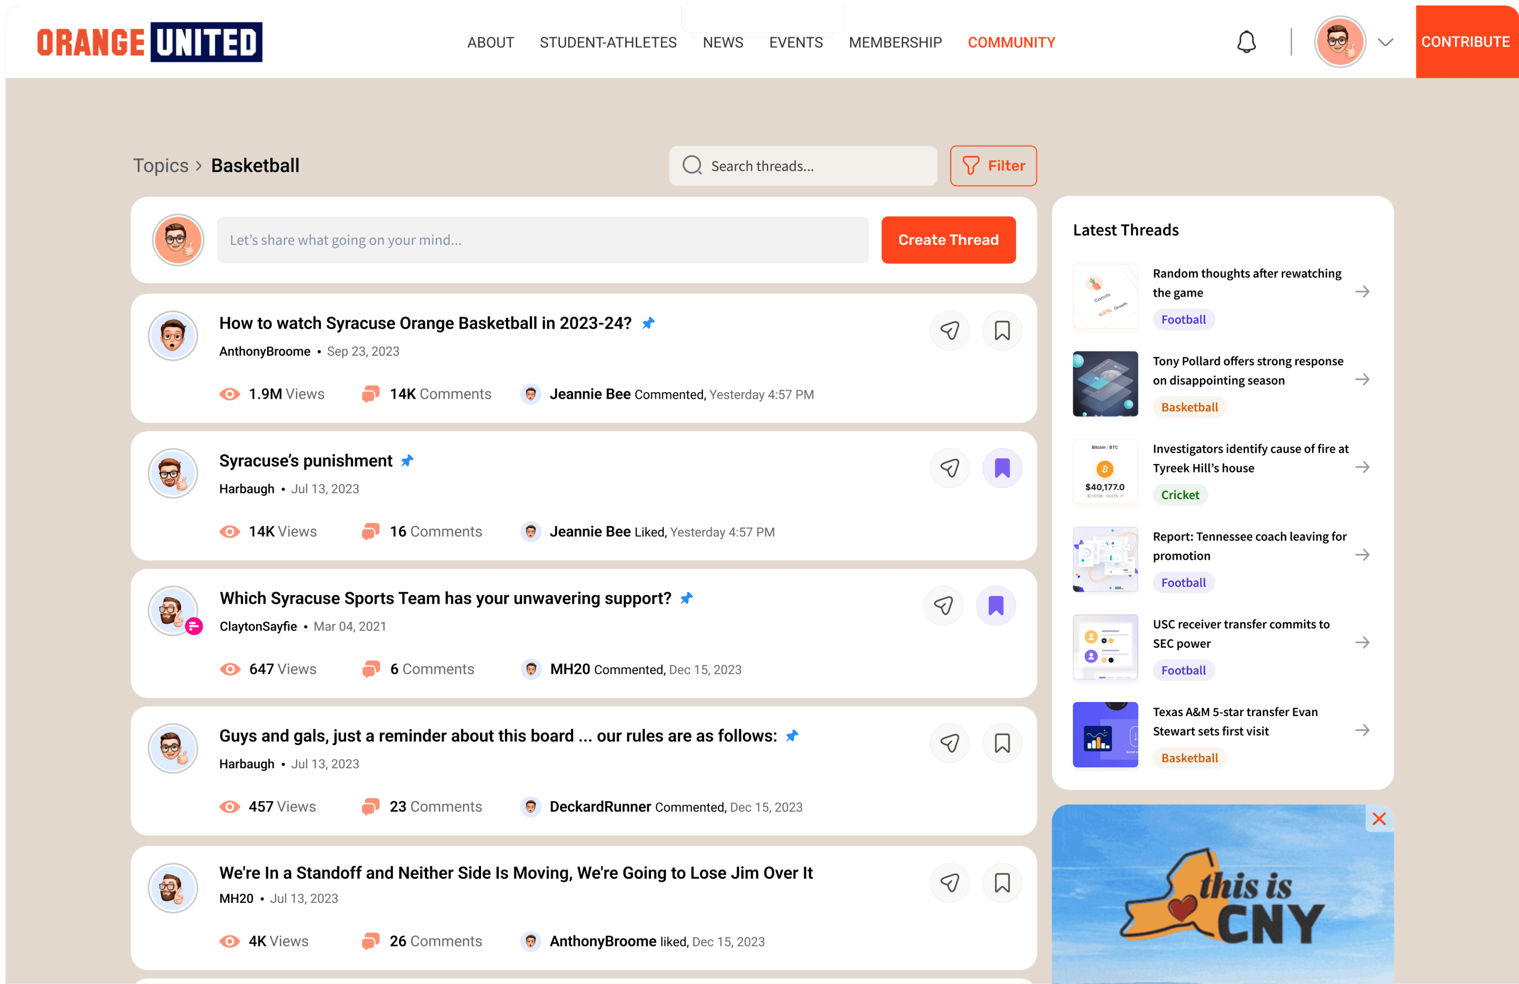This screenshot has height=984, width=1519.
Task: Click the 'share what going on your mind' field
Action: pyautogui.click(x=542, y=240)
